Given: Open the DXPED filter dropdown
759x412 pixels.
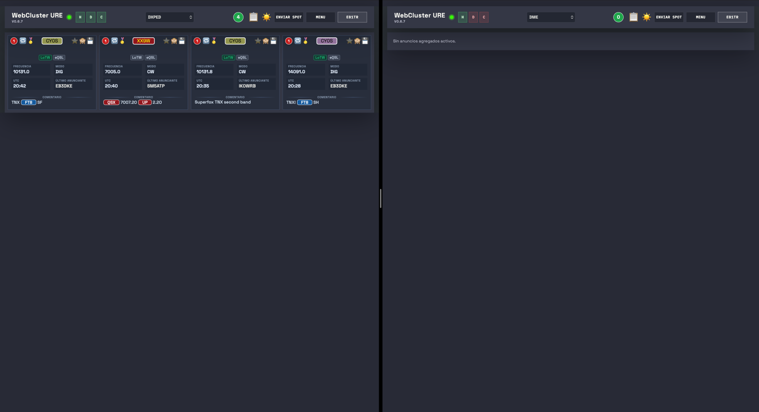Looking at the screenshot, I should pos(170,17).
